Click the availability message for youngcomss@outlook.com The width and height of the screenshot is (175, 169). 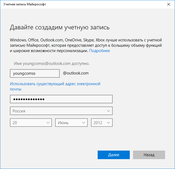(52, 64)
